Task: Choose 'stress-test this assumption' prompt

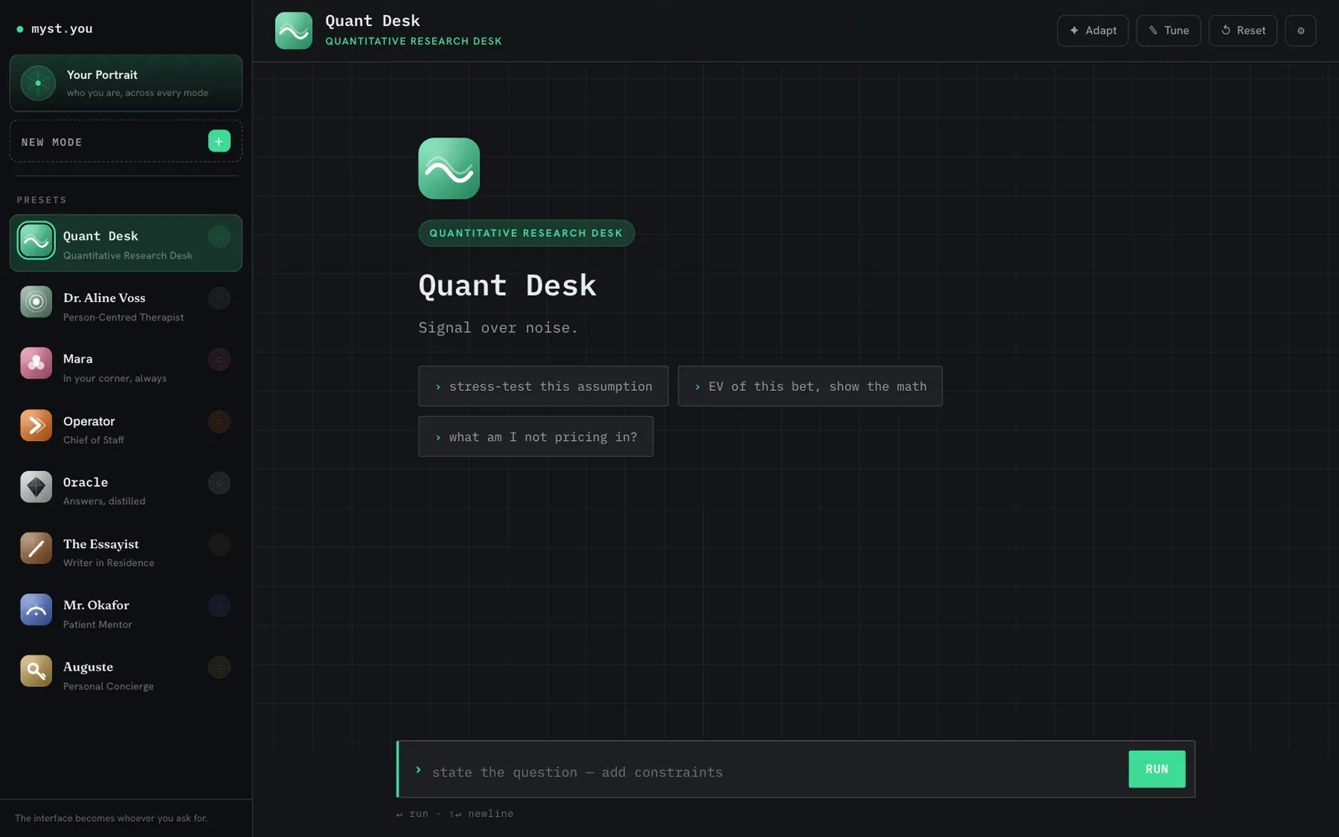Action: tap(543, 386)
